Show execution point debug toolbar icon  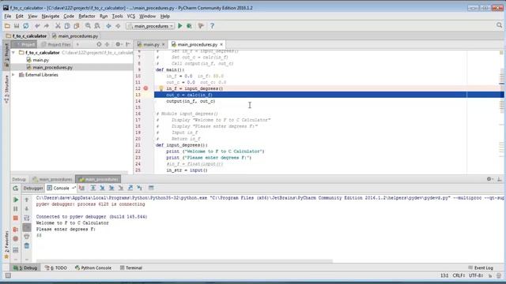tap(81, 188)
